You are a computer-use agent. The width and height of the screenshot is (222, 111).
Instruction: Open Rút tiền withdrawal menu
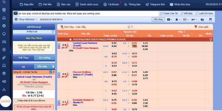(x=45, y=4)
